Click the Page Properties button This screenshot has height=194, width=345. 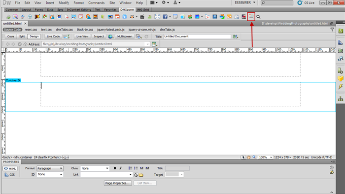[118, 183]
